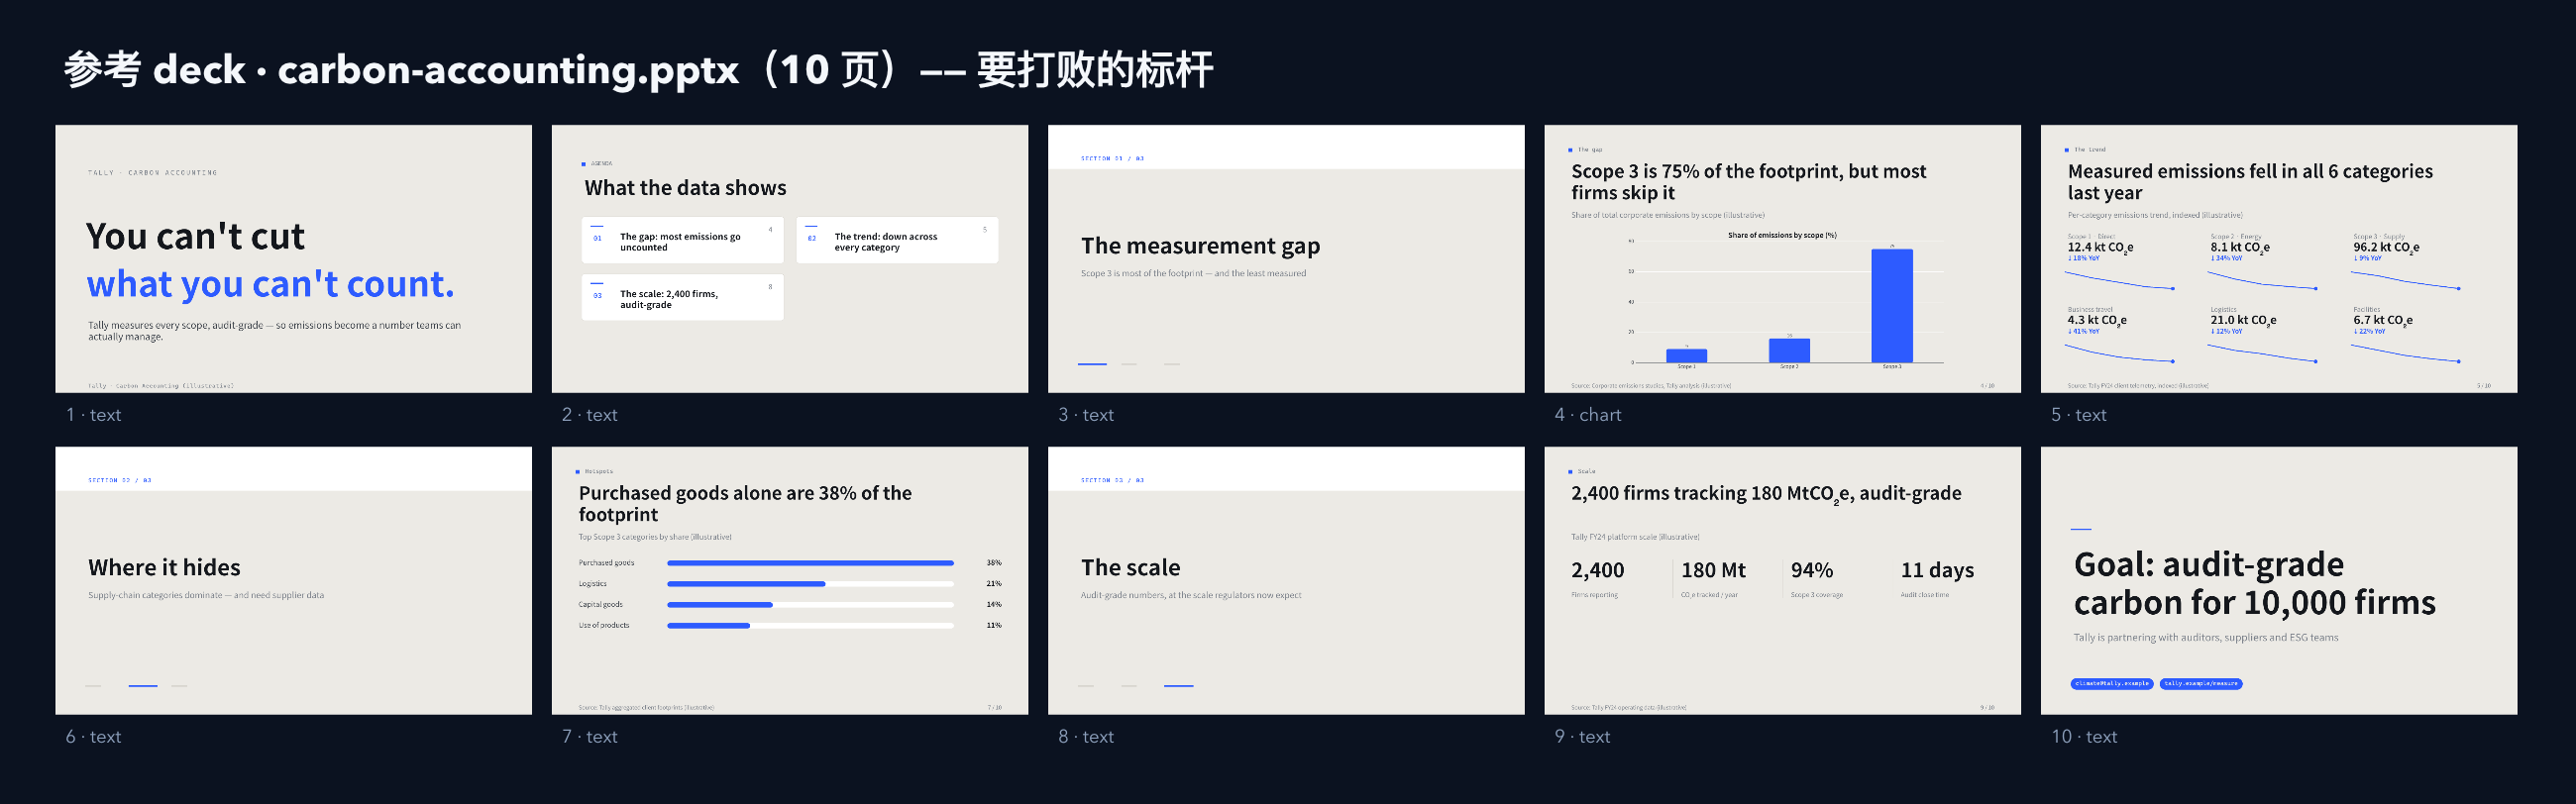Click the '7 · text' slide label

pos(589,736)
